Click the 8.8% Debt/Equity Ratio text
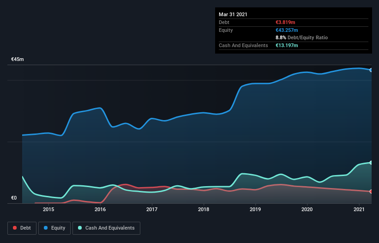 [x=301, y=38]
